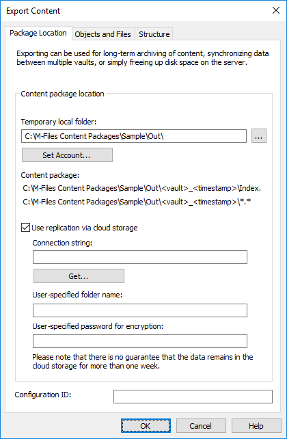Select the User-specified folder name field
The height and width of the screenshot is (439, 287).
[x=140, y=310]
